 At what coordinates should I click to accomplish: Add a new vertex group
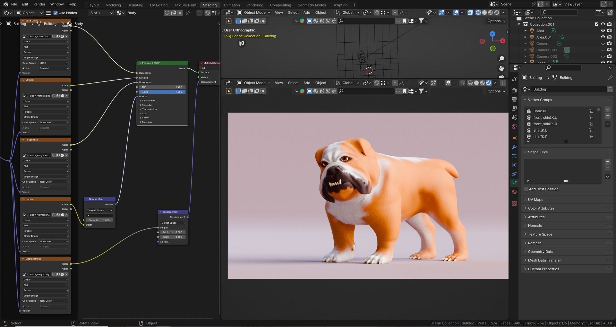click(608, 109)
